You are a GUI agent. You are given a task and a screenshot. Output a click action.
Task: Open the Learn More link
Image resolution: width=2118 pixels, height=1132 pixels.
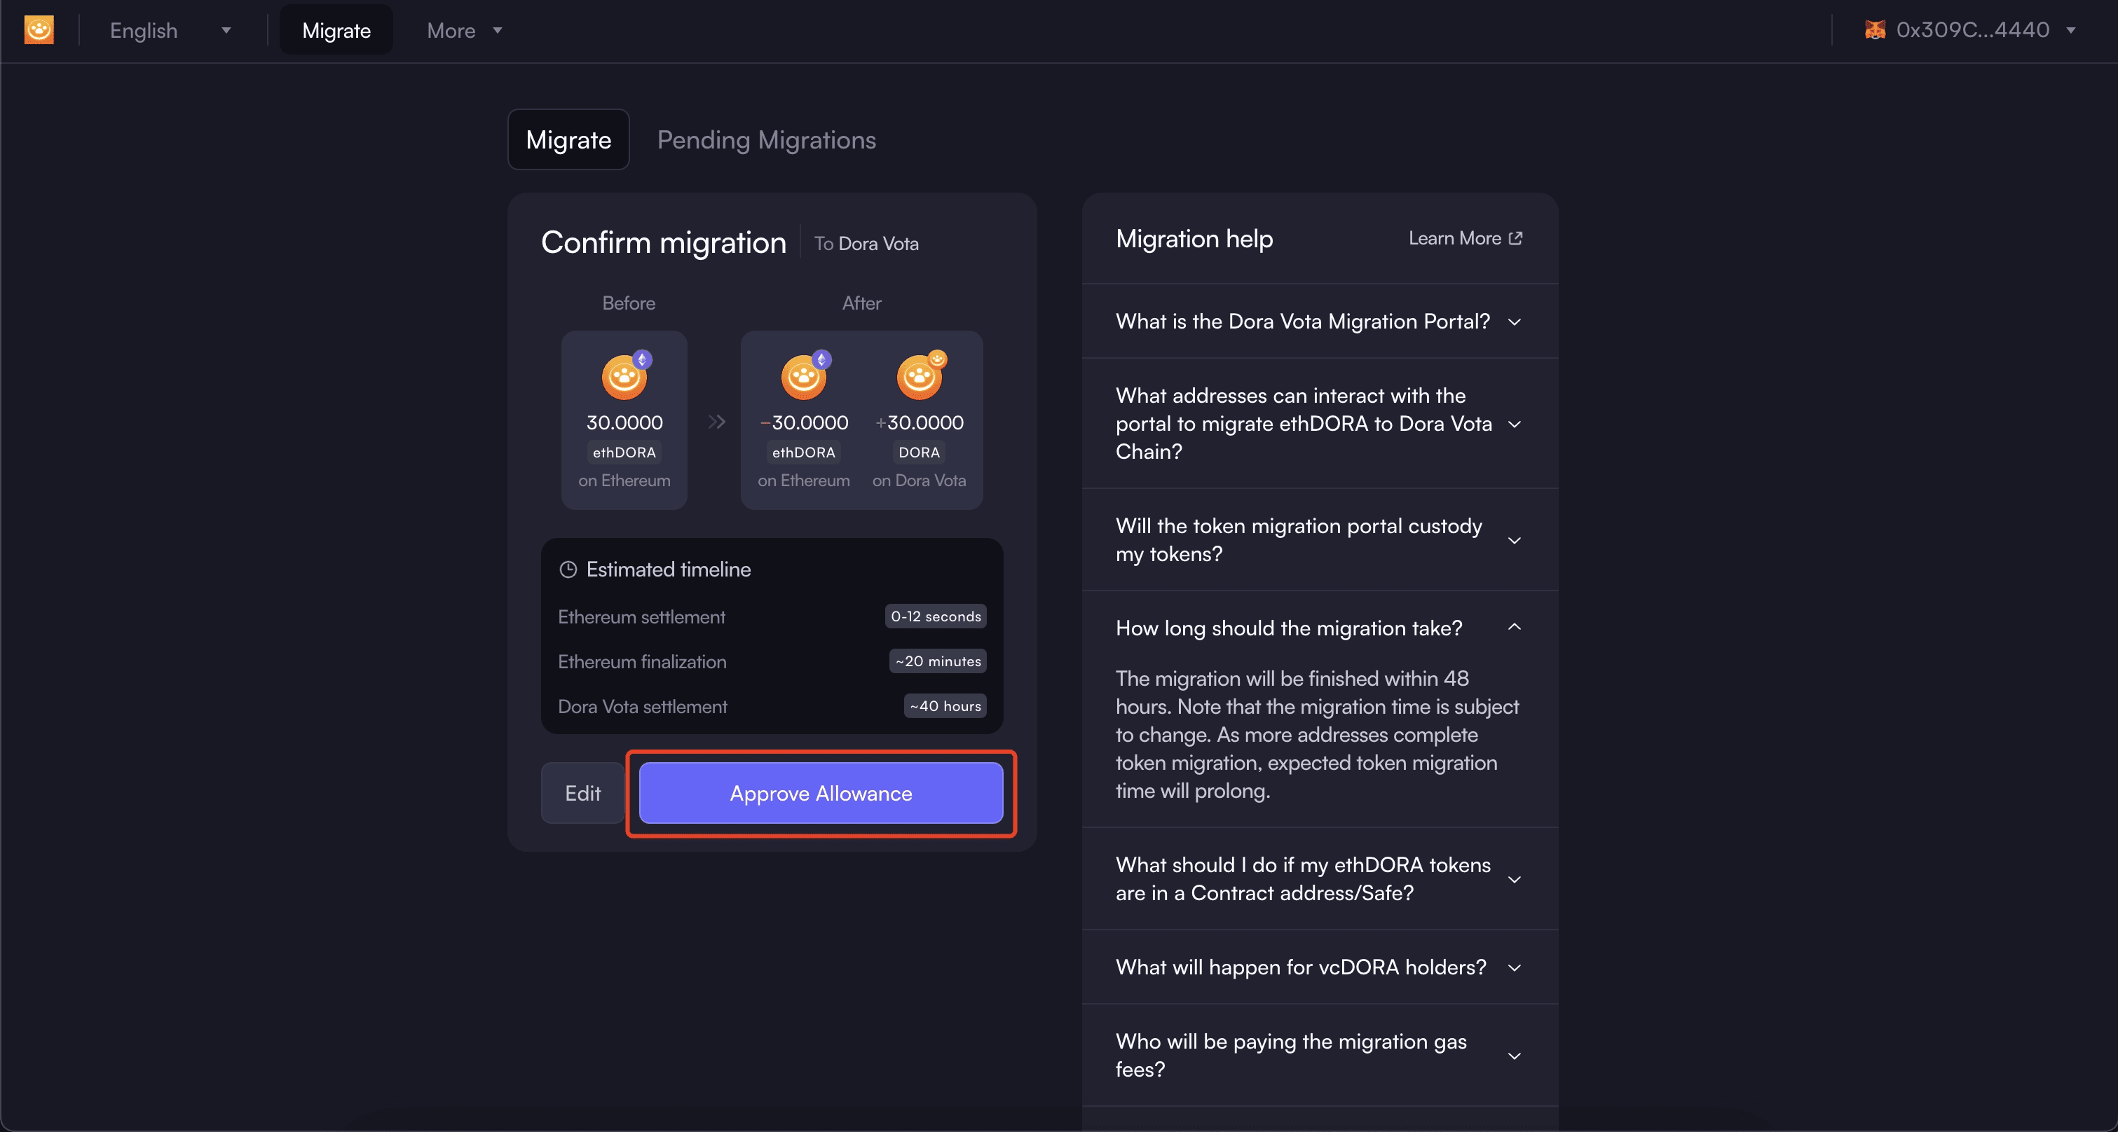pyautogui.click(x=1465, y=238)
